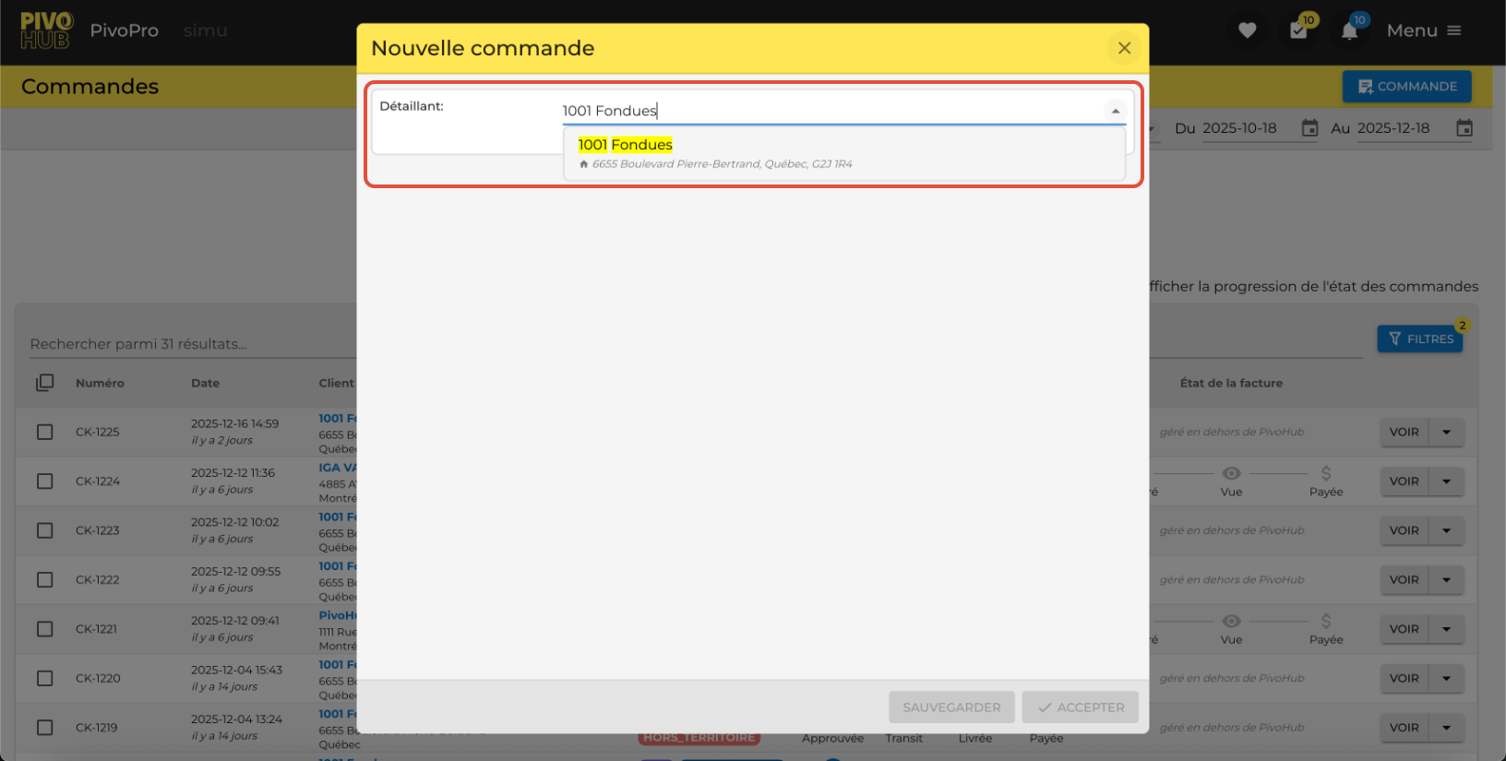Expand the VOIR dropdown arrow for CK-1220
1506x761 pixels.
click(1447, 678)
